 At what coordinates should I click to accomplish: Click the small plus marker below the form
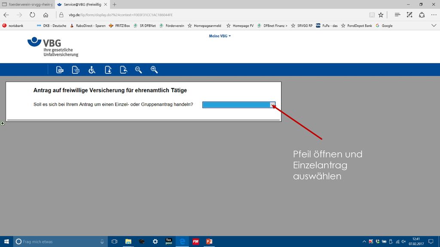coord(3,123)
